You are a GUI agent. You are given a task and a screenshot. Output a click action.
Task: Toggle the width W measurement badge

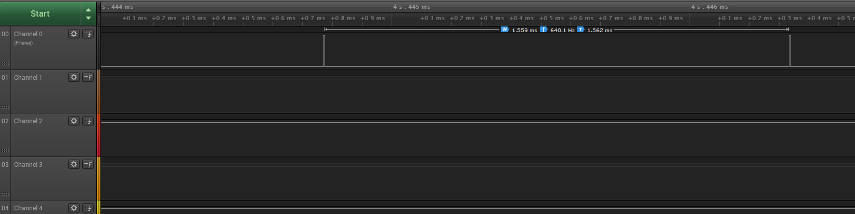(504, 30)
